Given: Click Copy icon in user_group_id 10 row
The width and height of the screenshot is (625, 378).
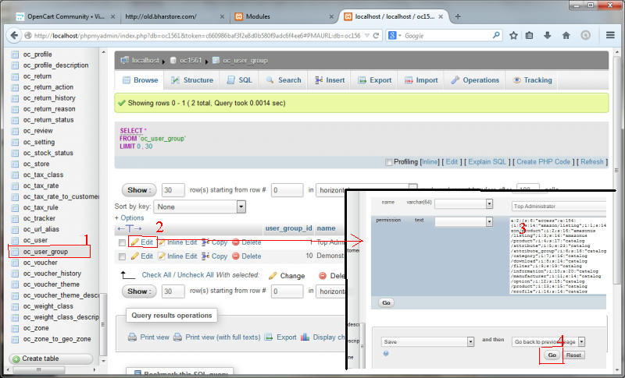Looking at the screenshot, I should (x=205, y=256).
